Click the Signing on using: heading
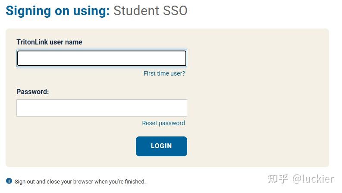This screenshot has width=342, height=193. coord(58,11)
